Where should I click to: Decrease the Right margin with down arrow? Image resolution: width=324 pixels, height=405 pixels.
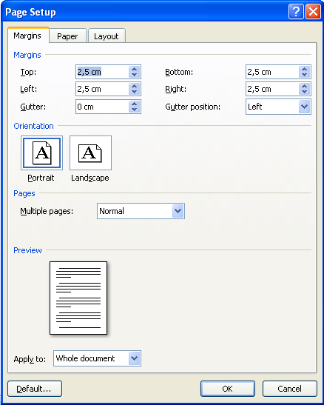304,92
